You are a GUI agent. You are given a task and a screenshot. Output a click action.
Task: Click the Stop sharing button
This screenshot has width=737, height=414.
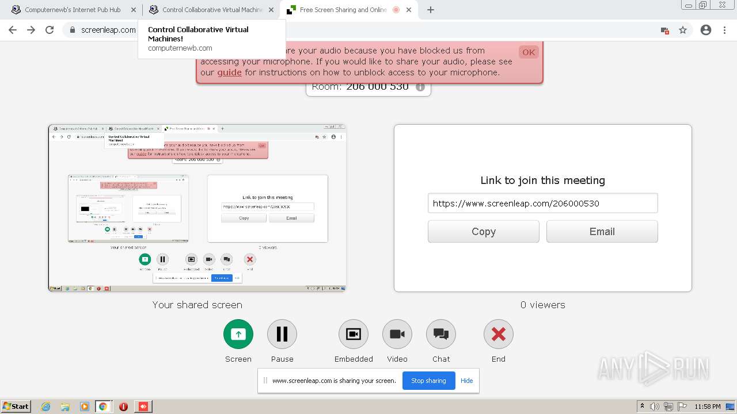[x=428, y=381]
